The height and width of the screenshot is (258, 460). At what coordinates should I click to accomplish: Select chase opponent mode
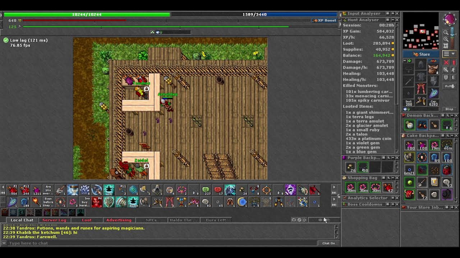453,70
